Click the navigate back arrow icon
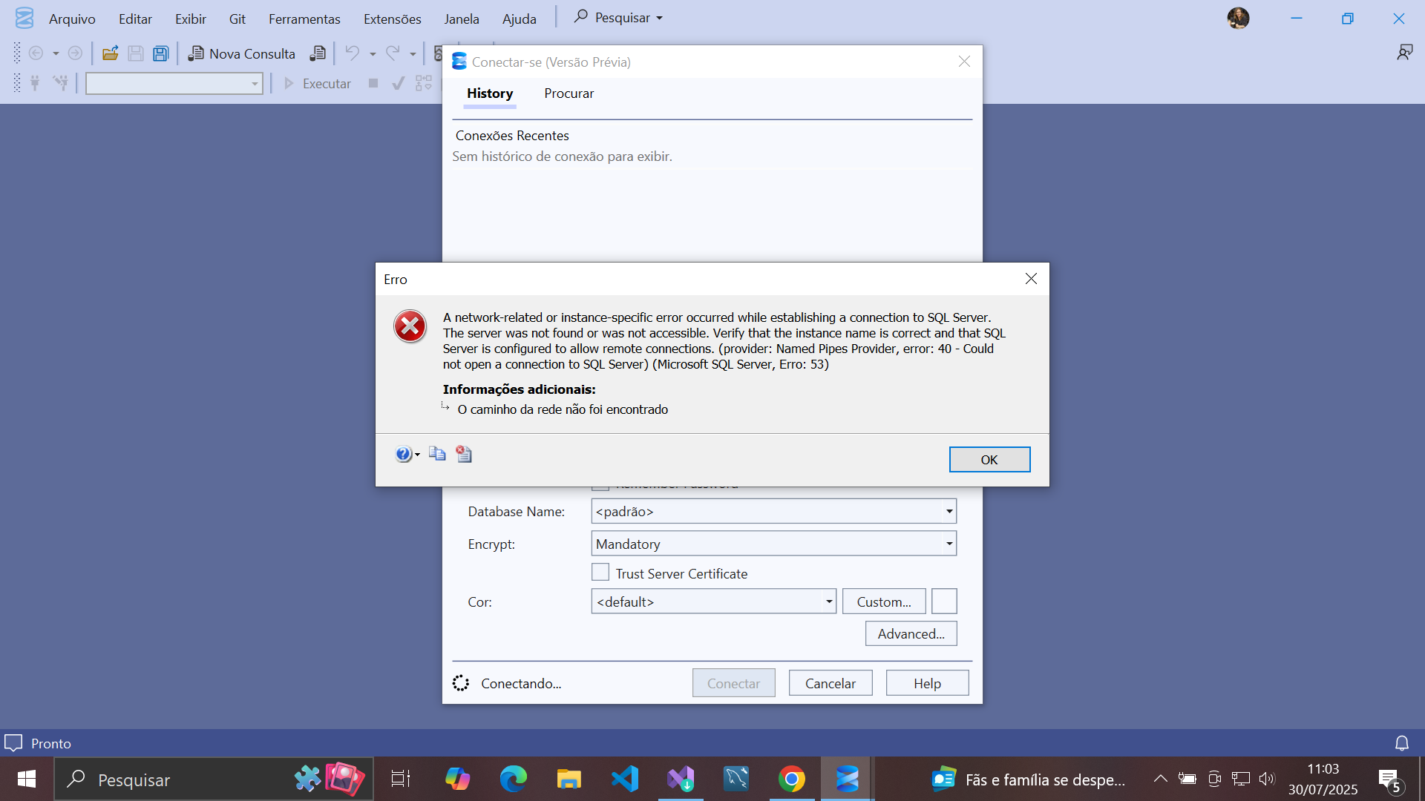The image size is (1425, 801). [36, 53]
